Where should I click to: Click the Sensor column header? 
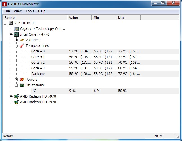coord(35,17)
